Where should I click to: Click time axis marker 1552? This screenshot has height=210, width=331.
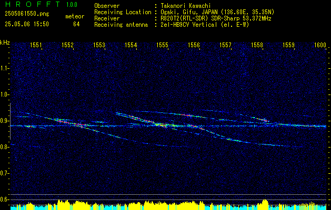(67, 45)
